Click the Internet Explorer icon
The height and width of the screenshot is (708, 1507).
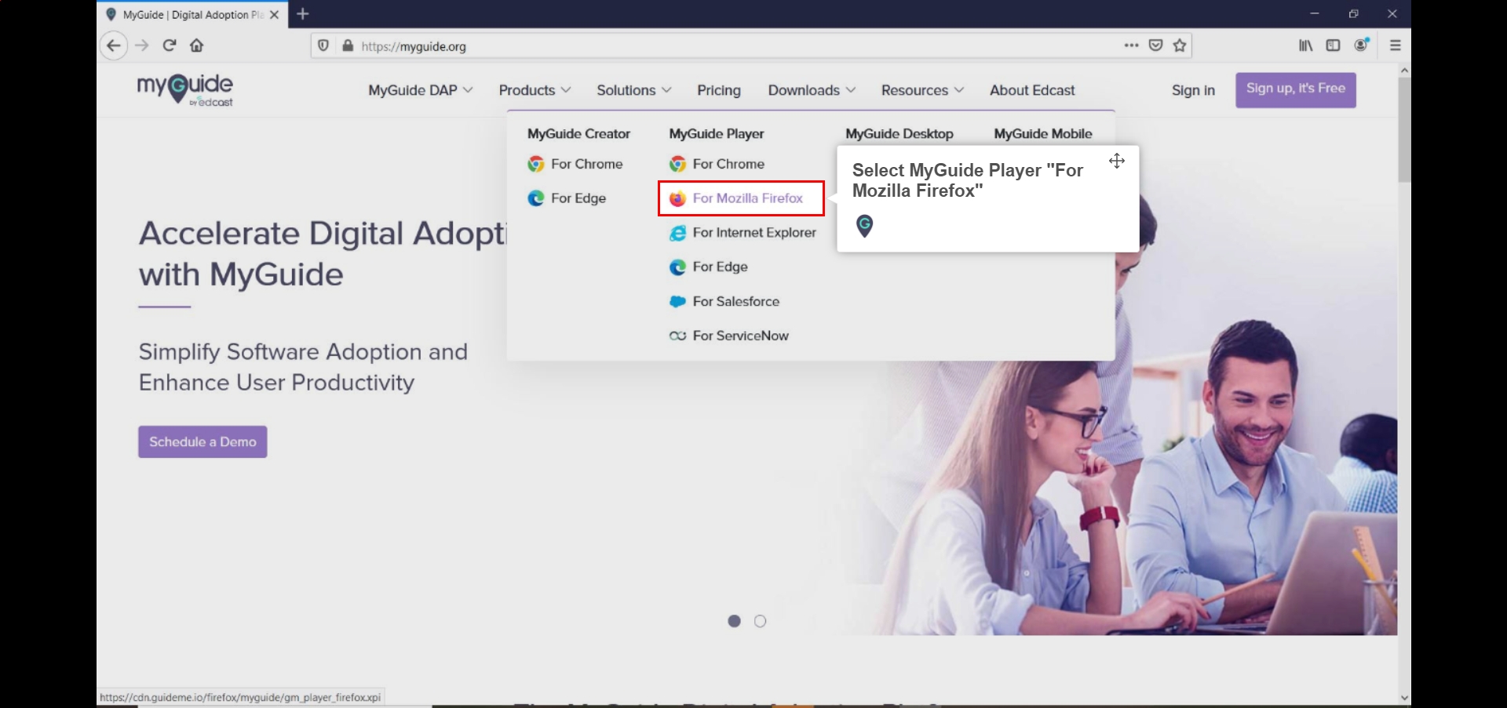point(677,233)
